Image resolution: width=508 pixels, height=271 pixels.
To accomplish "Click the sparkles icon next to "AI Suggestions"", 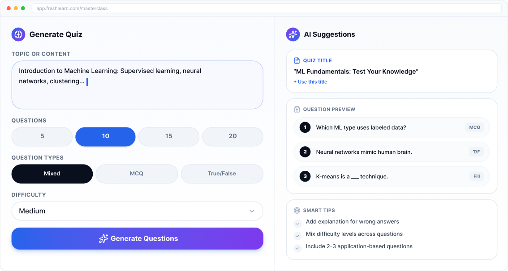I will coord(293,34).
